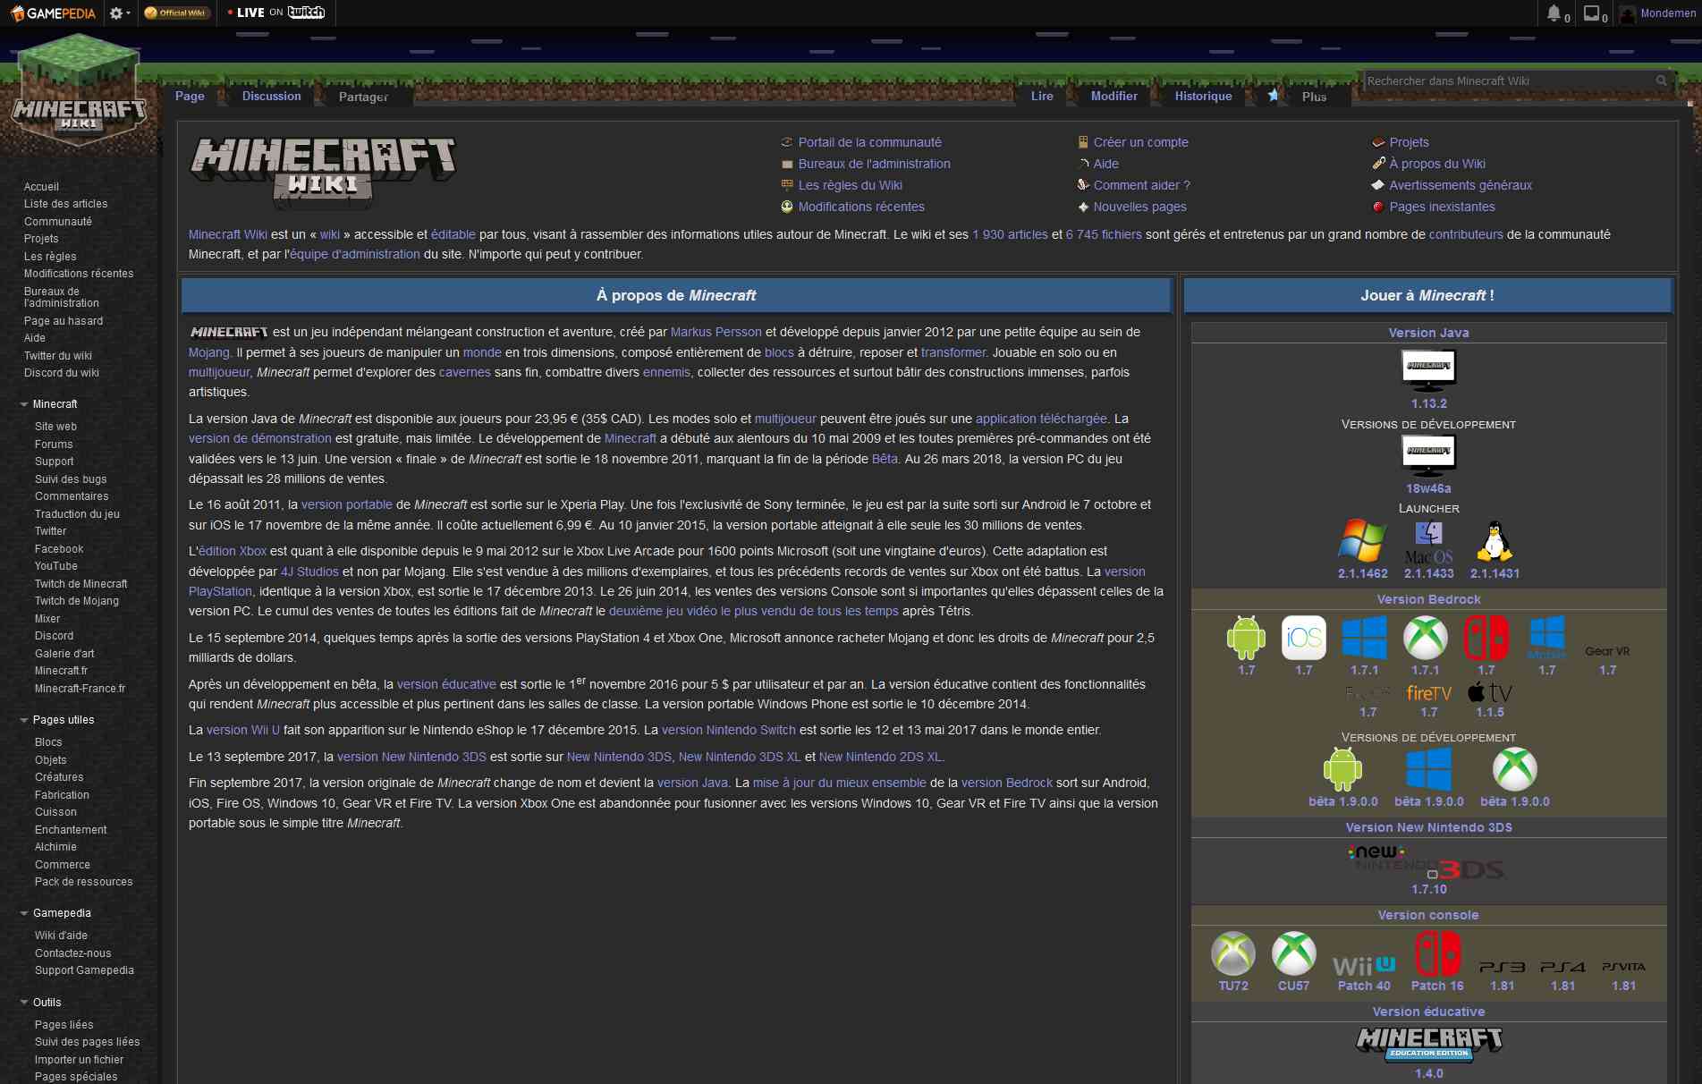Open Enchantement in sidebar
The width and height of the screenshot is (1702, 1084).
71,830
